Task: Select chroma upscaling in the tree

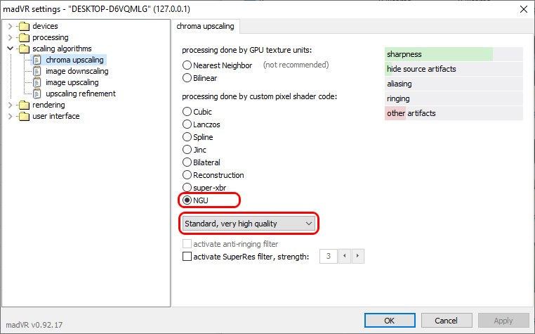Action: pos(74,60)
